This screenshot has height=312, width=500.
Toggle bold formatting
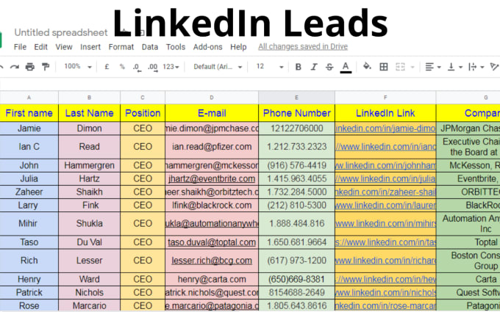[x=298, y=67]
